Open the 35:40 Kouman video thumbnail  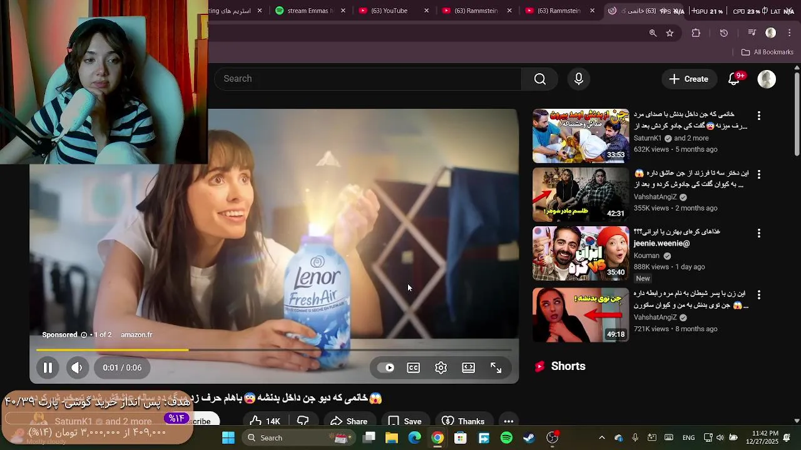pyautogui.click(x=581, y=254)
